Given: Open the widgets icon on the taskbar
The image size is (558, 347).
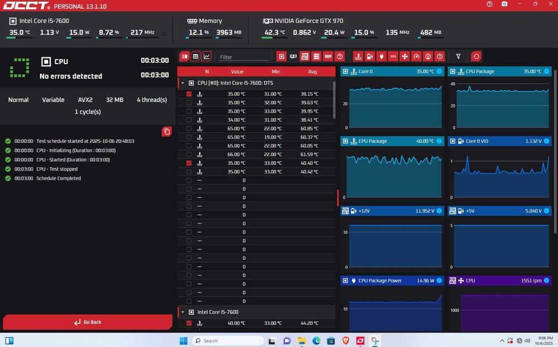Looking at the screenshot, I should [x=9, y=341].
